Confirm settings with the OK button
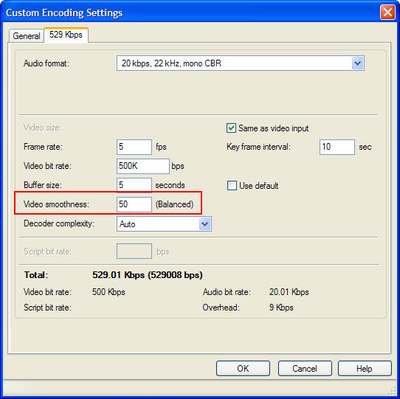This screenshot has height=399, width=400. [x=243, y=369]
